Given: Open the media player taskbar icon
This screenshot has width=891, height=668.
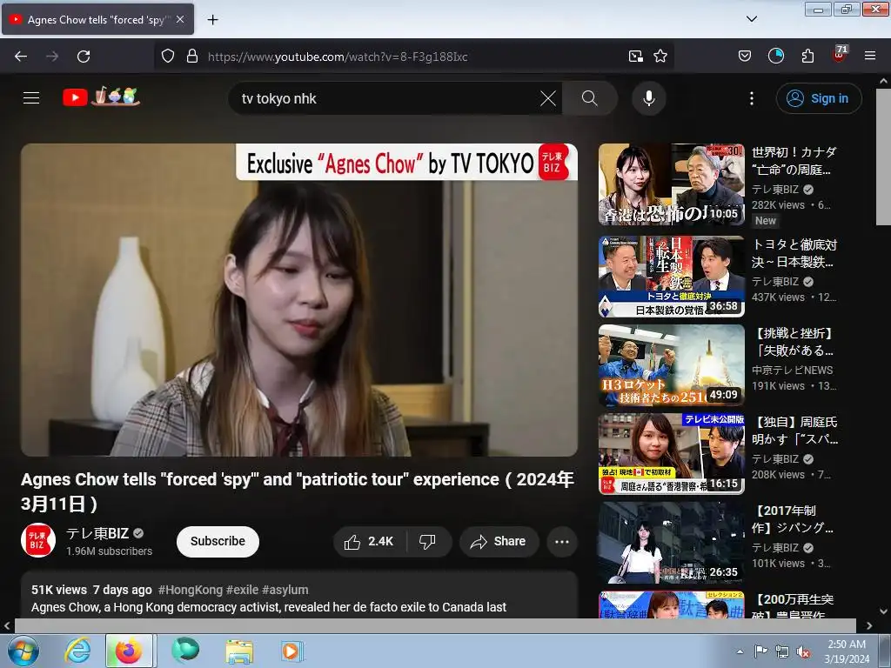Looking at the screenshot, I should (292, 651).
